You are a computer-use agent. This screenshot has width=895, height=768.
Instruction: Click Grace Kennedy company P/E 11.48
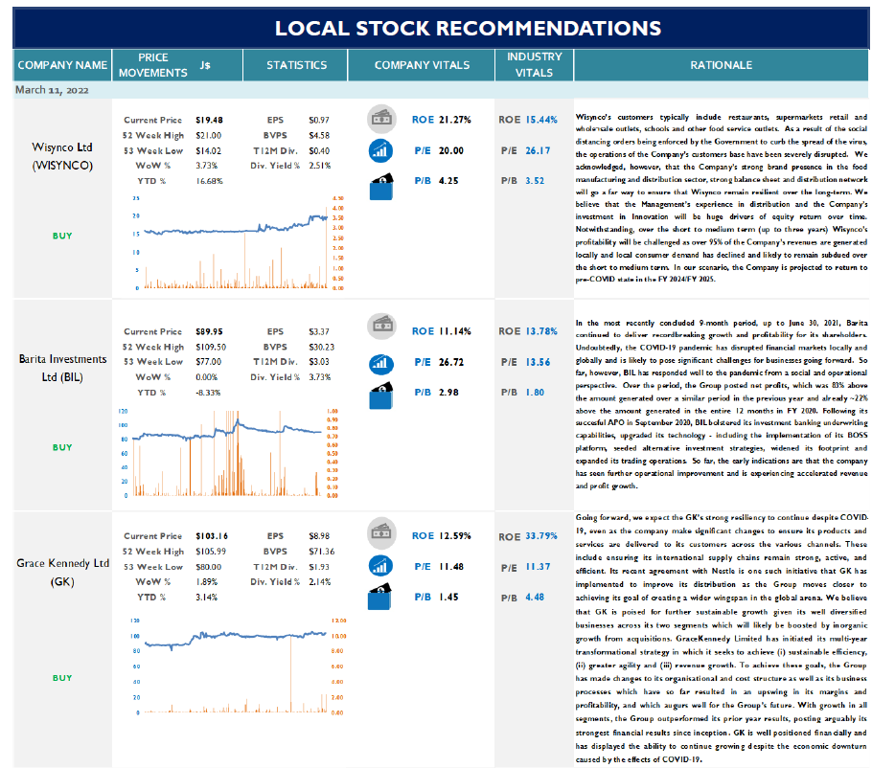[x=451, y=567]
